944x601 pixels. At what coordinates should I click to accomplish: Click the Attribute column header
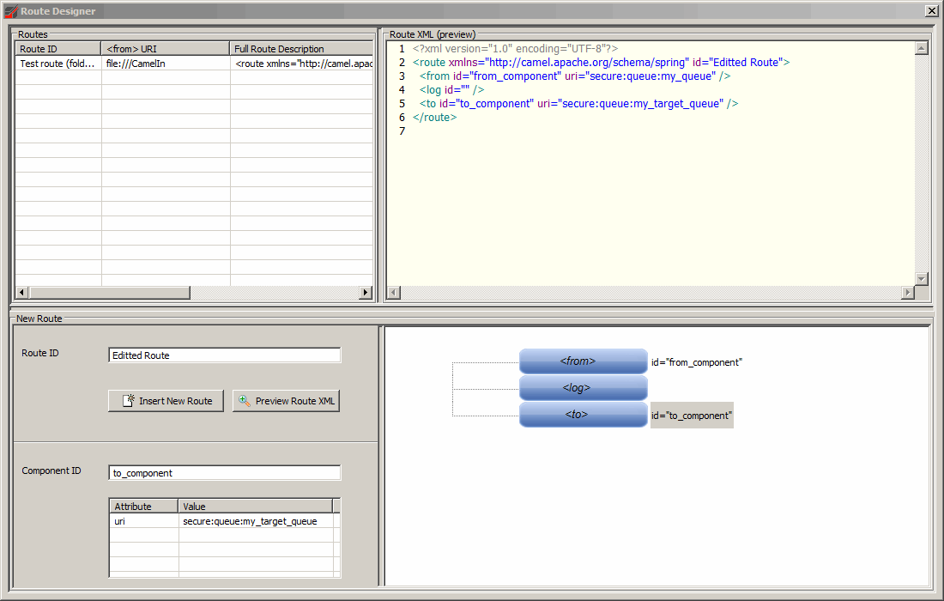coord(143,507)
